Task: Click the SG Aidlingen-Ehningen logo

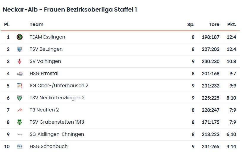Action: click(20, 134)
